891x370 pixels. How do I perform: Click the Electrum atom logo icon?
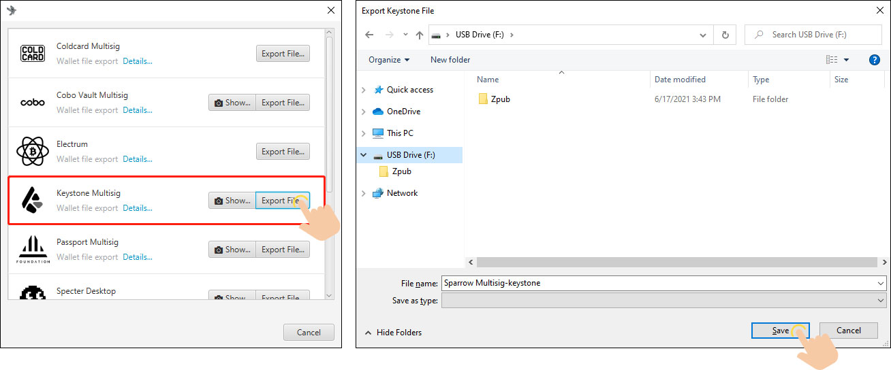point(32,151)
